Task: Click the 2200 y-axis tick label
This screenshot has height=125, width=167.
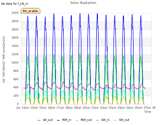Action: coord(15,13)
